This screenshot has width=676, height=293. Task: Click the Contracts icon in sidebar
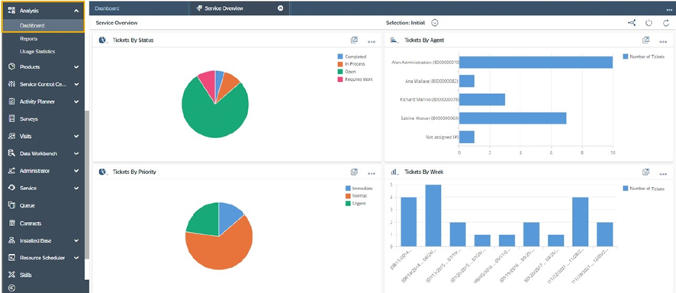click(12, 224)
